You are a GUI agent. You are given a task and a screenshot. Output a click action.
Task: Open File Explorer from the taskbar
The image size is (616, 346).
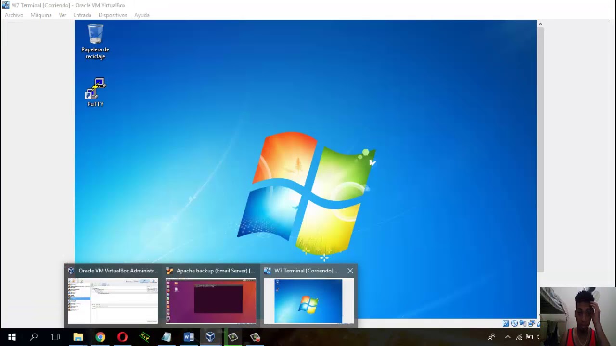pos(78,337)
